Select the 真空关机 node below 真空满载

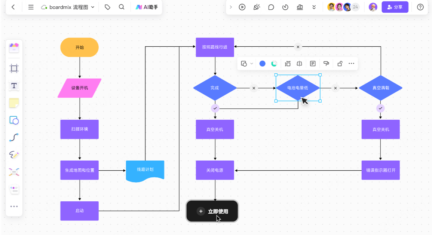(381, 129)
